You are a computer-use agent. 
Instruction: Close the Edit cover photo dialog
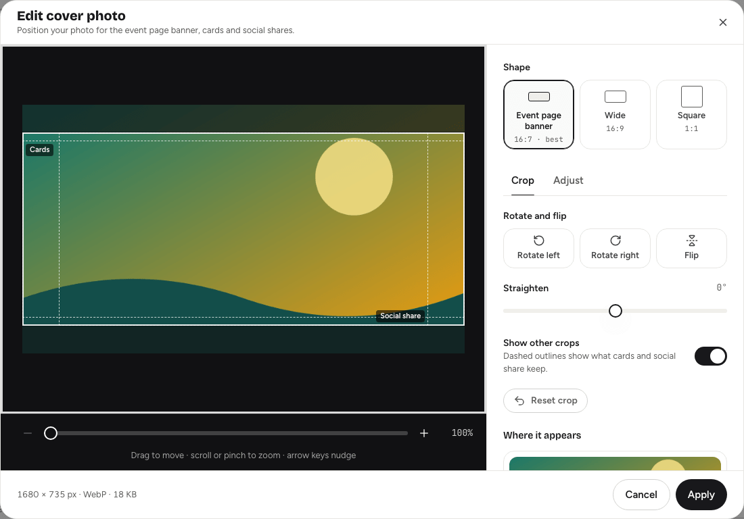tap(722, 22)
